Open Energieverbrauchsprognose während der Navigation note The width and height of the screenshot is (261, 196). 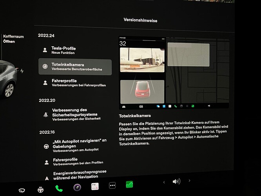tap(77, 175)
